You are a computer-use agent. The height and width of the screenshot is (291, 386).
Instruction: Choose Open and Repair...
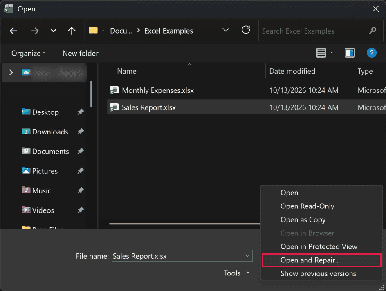(321, 260)
